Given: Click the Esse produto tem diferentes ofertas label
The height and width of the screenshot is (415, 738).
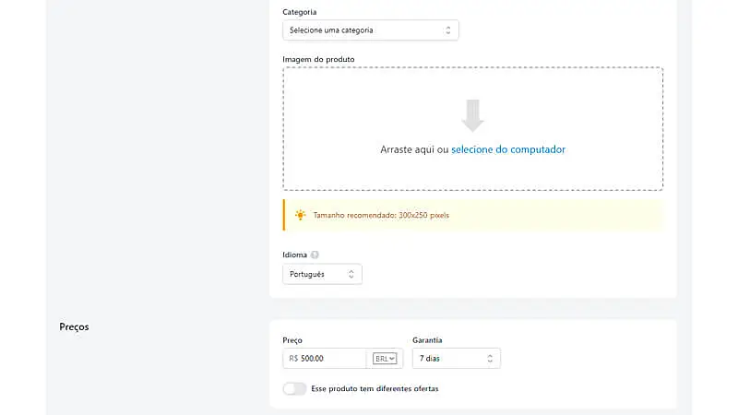Looking at the screenshot, I should [375, 388].
